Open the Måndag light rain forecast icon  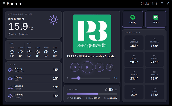10,96
